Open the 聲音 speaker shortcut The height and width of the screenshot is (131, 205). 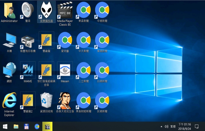click(x=28, y=10)
